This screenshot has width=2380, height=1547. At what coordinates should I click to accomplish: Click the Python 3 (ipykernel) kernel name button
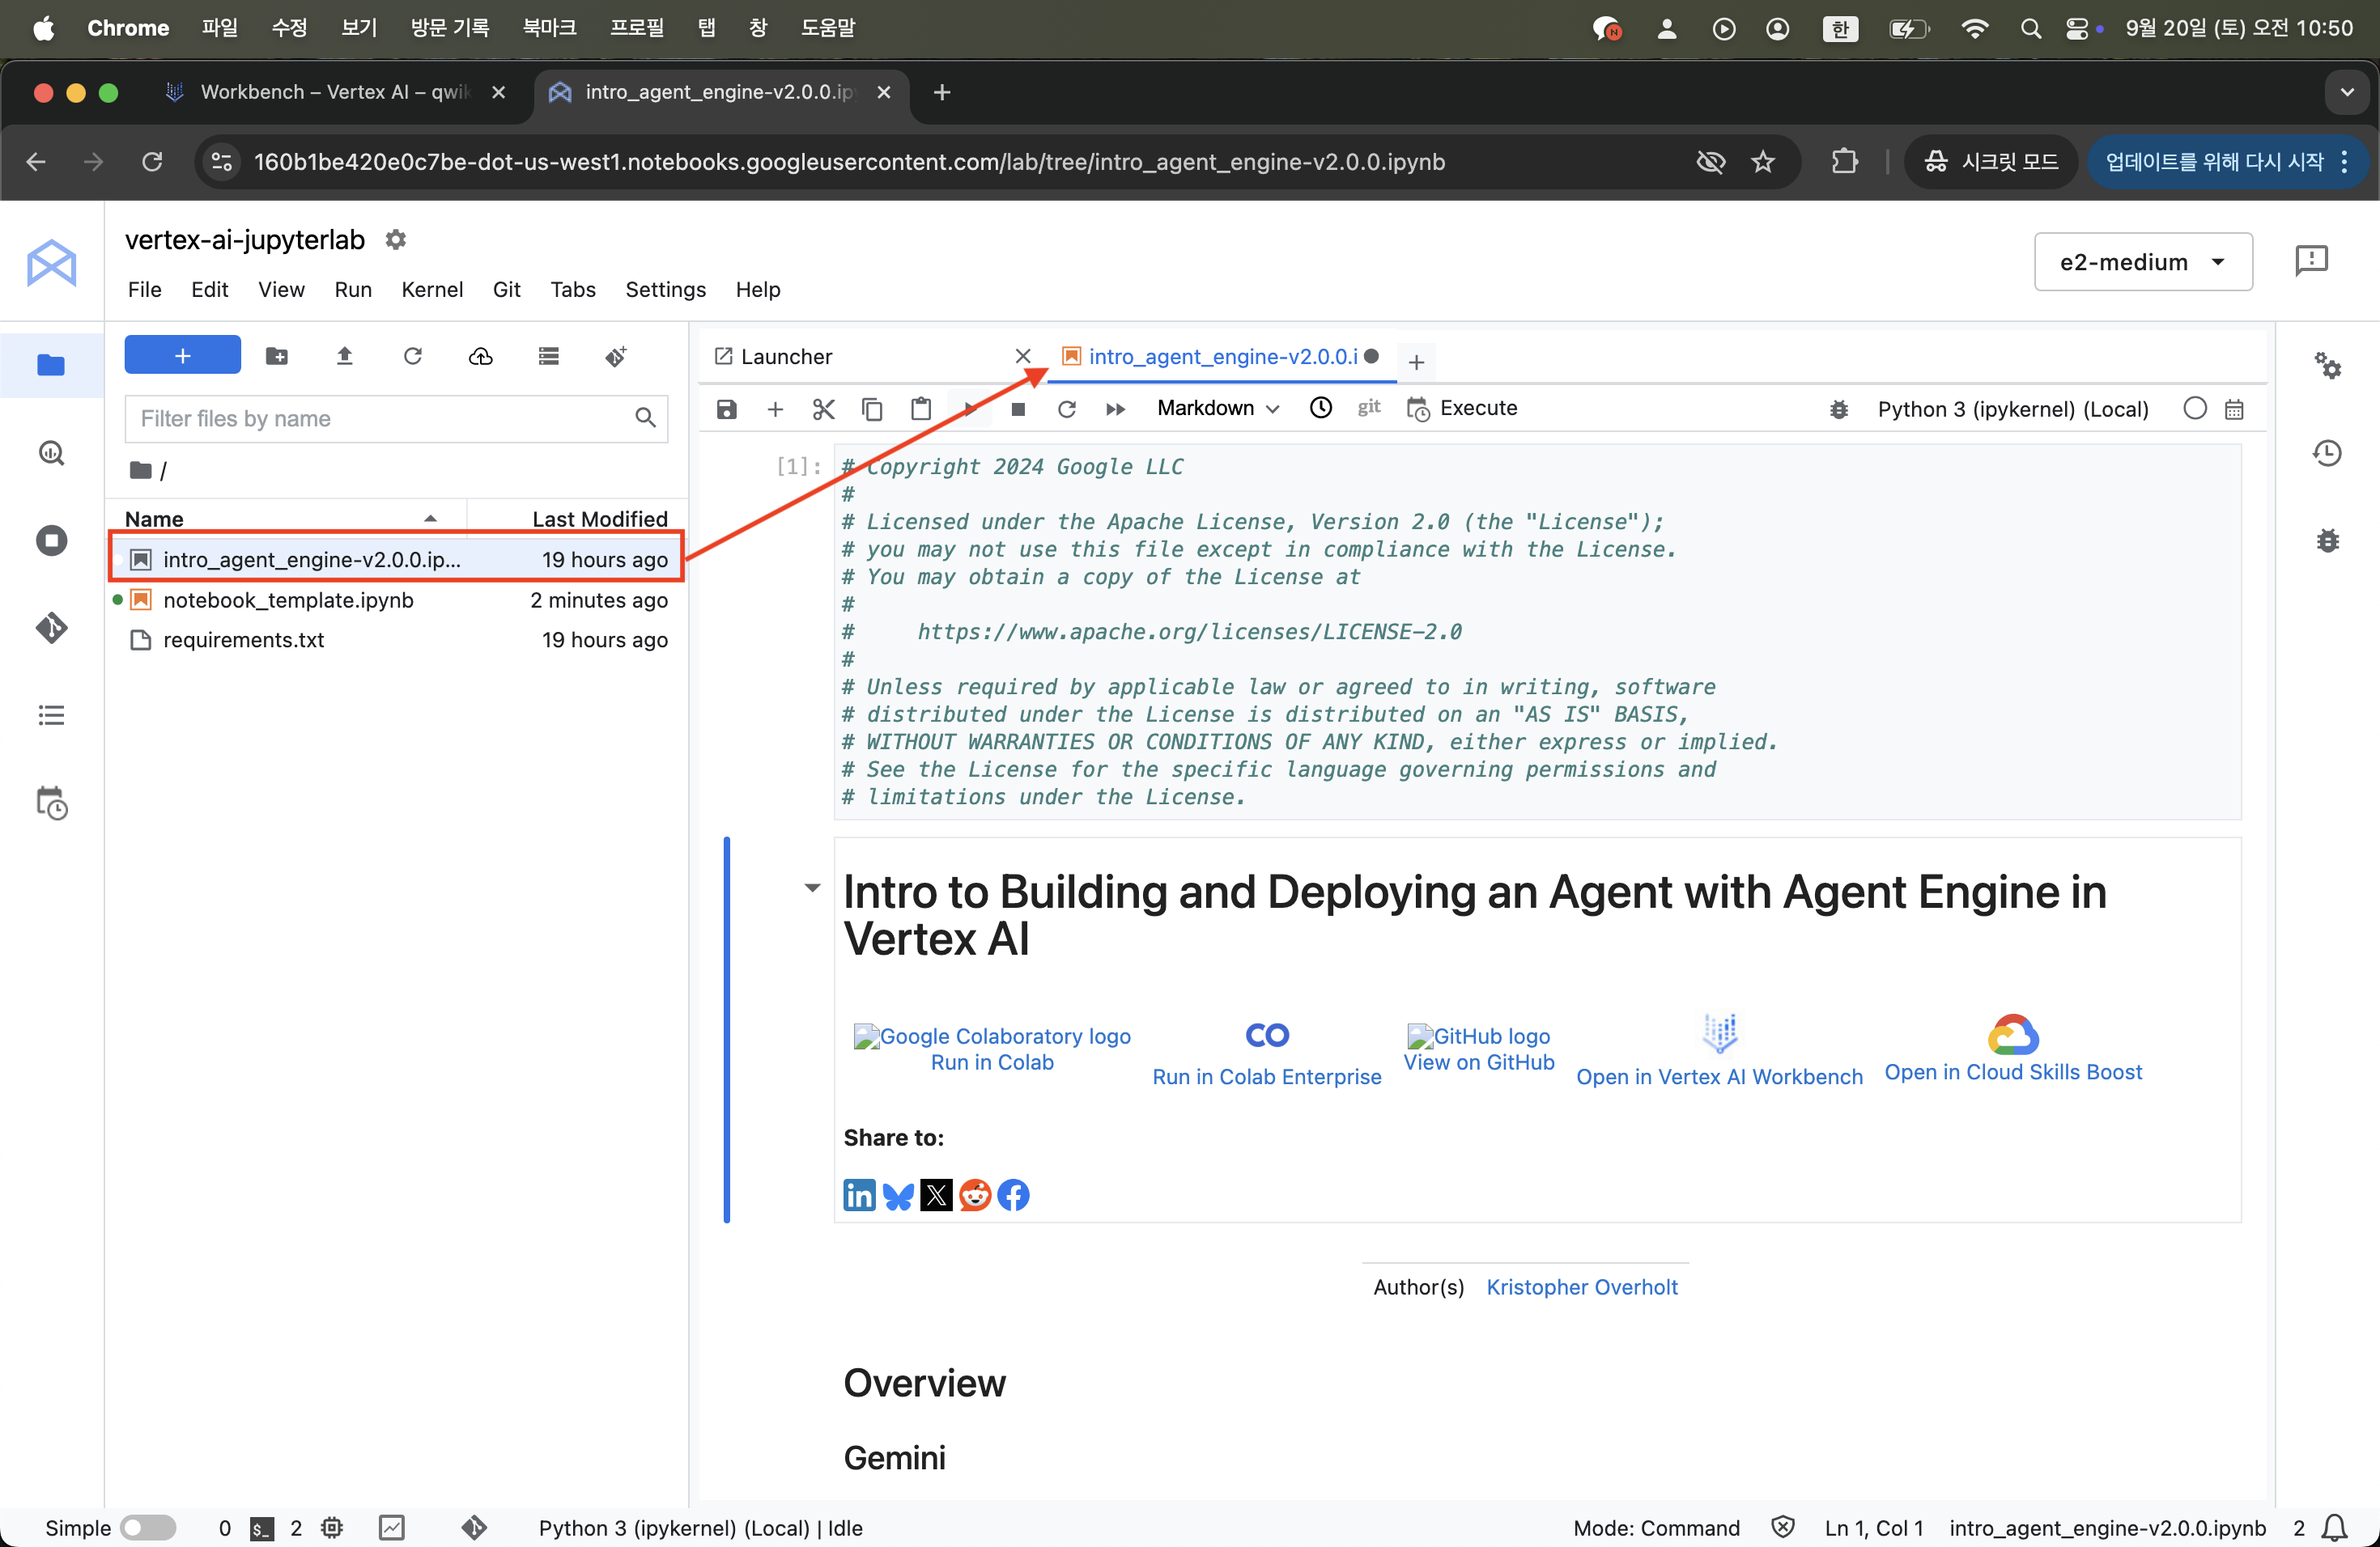2012,409
